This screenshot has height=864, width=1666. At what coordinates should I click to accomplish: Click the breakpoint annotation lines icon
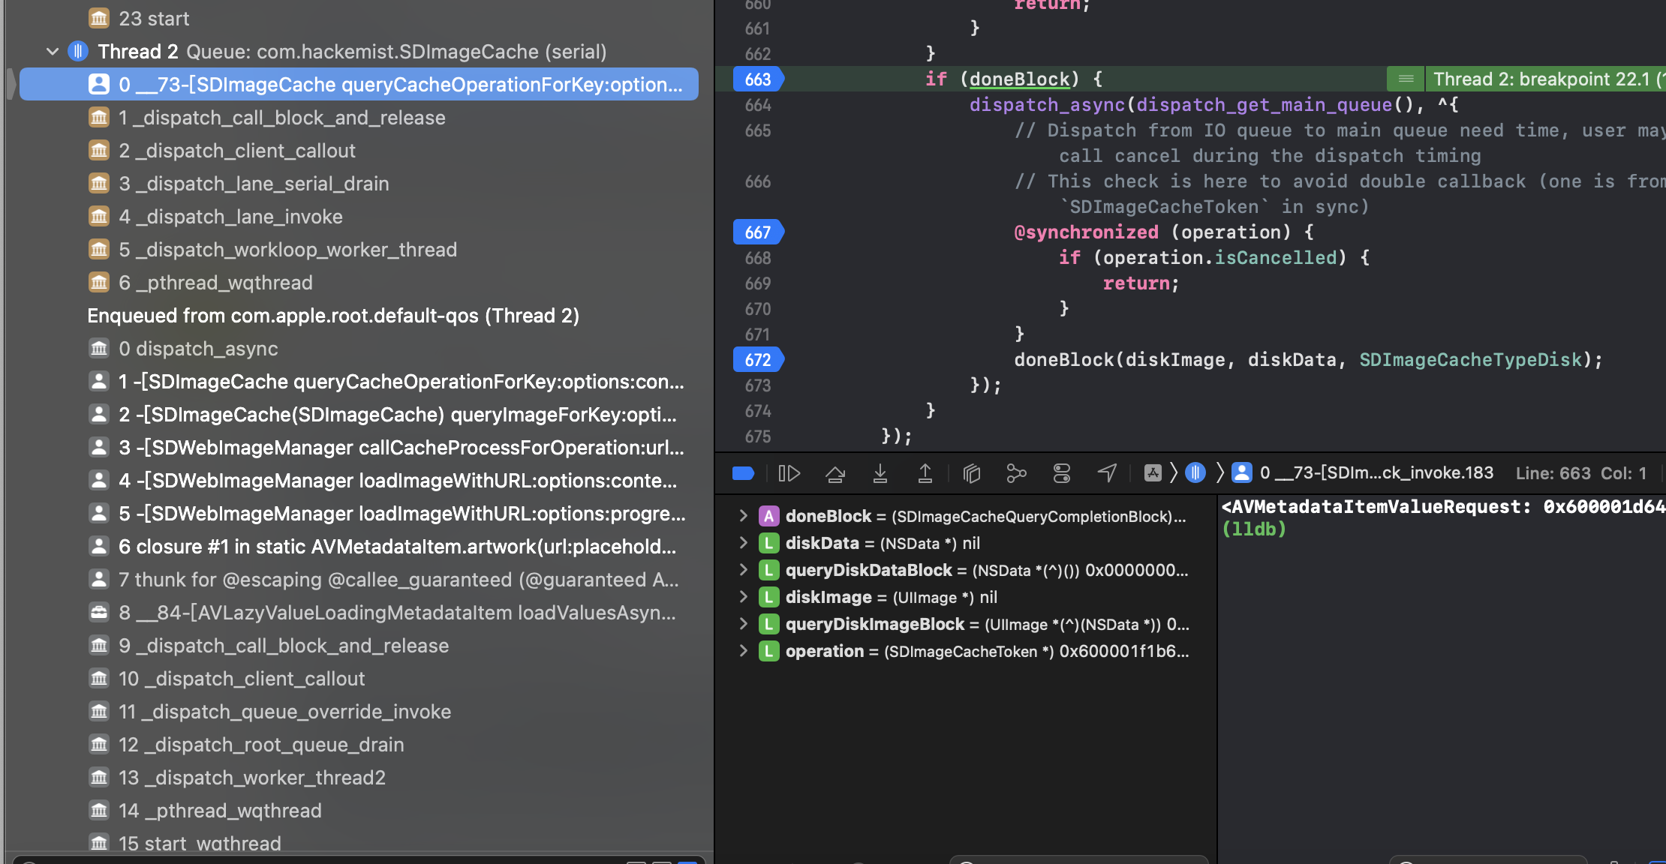tap(1406, 79)
